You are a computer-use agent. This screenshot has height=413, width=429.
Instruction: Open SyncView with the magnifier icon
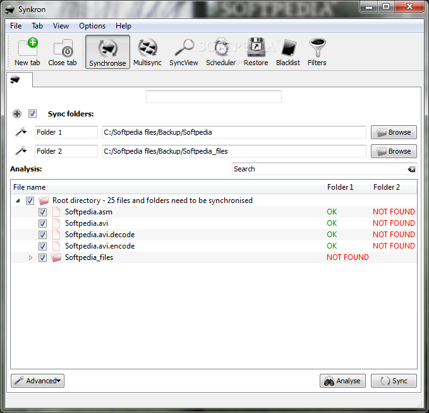click(x=184, y=52)
